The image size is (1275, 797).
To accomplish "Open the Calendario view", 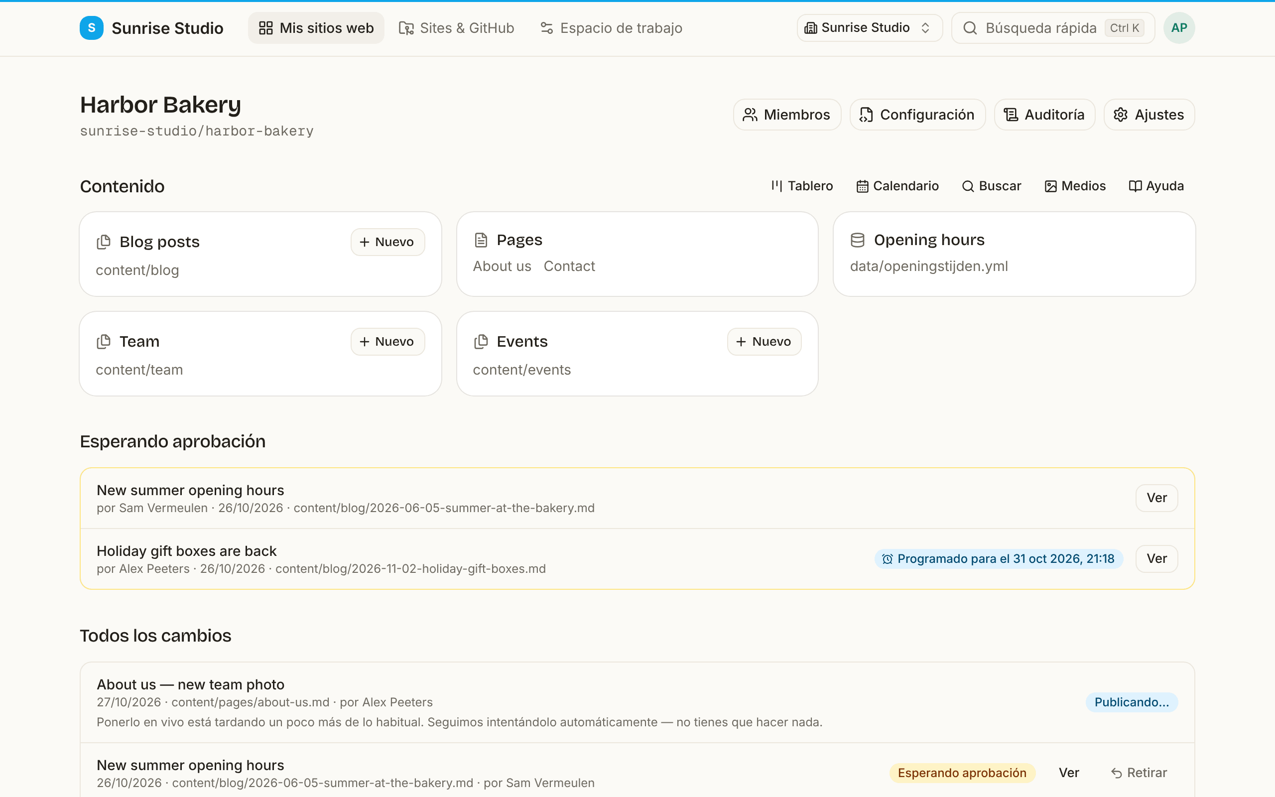I will pos(897,186).
